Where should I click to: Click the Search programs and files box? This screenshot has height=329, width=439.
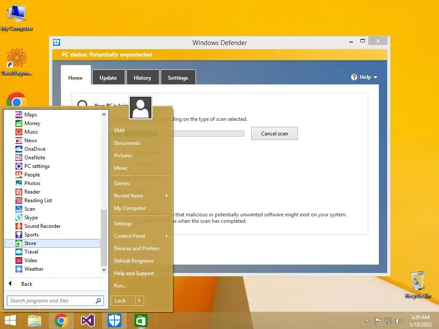(55, 301)
